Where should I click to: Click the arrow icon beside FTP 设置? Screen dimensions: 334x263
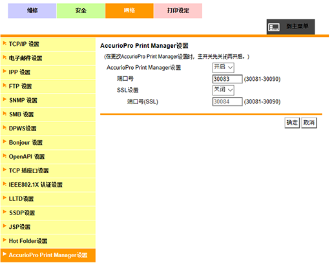(5, 85)
